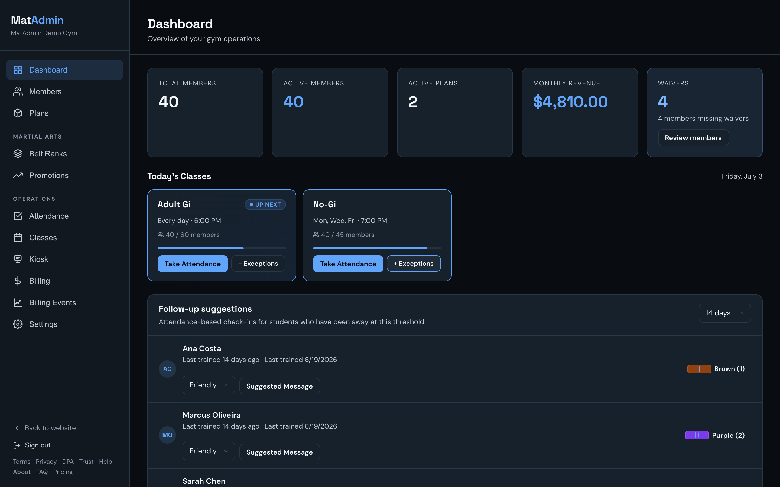Viewport: 780px width, 487px height.
Task: Click the Kiosk presentation icon
Action: (18, 259)
